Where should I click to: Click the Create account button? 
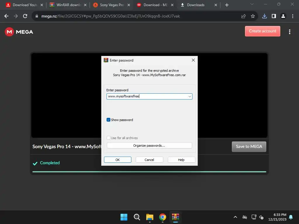pyautogui.click(x=263, y=31)
